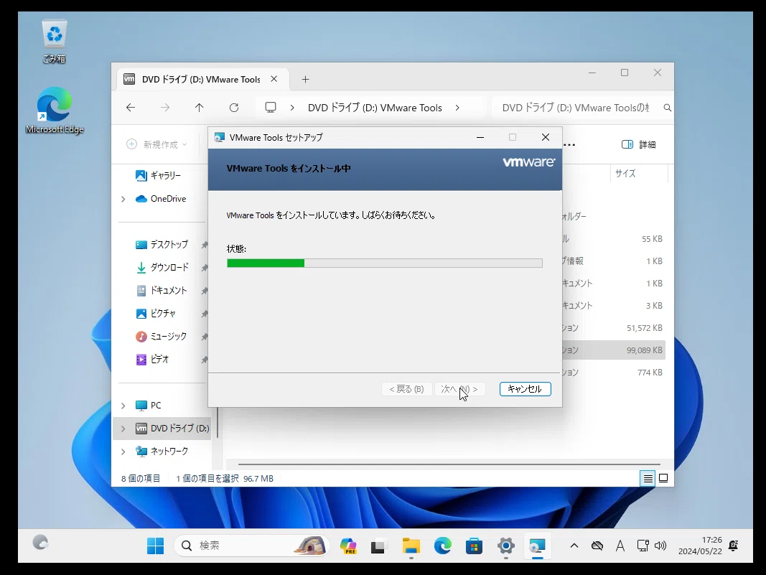Minimize the VMware Tools セットアップ dialog
This screenshot has width=766, height=575.
tap(480, 137)
